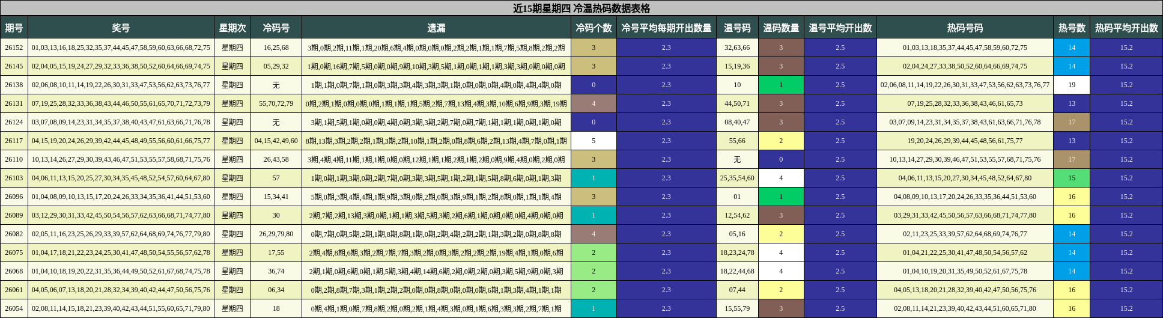The image size is (1163, 318).
Task: Click hot count 19 in row 26138
Action: (1072, 85)
